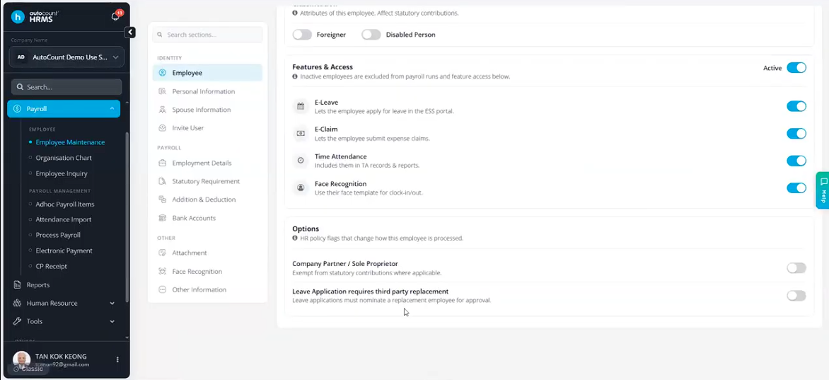The height and width of the screenshot is (380, 829).
Task: Open Organisation Chart in sidebar
Action: tap(64, 158)
